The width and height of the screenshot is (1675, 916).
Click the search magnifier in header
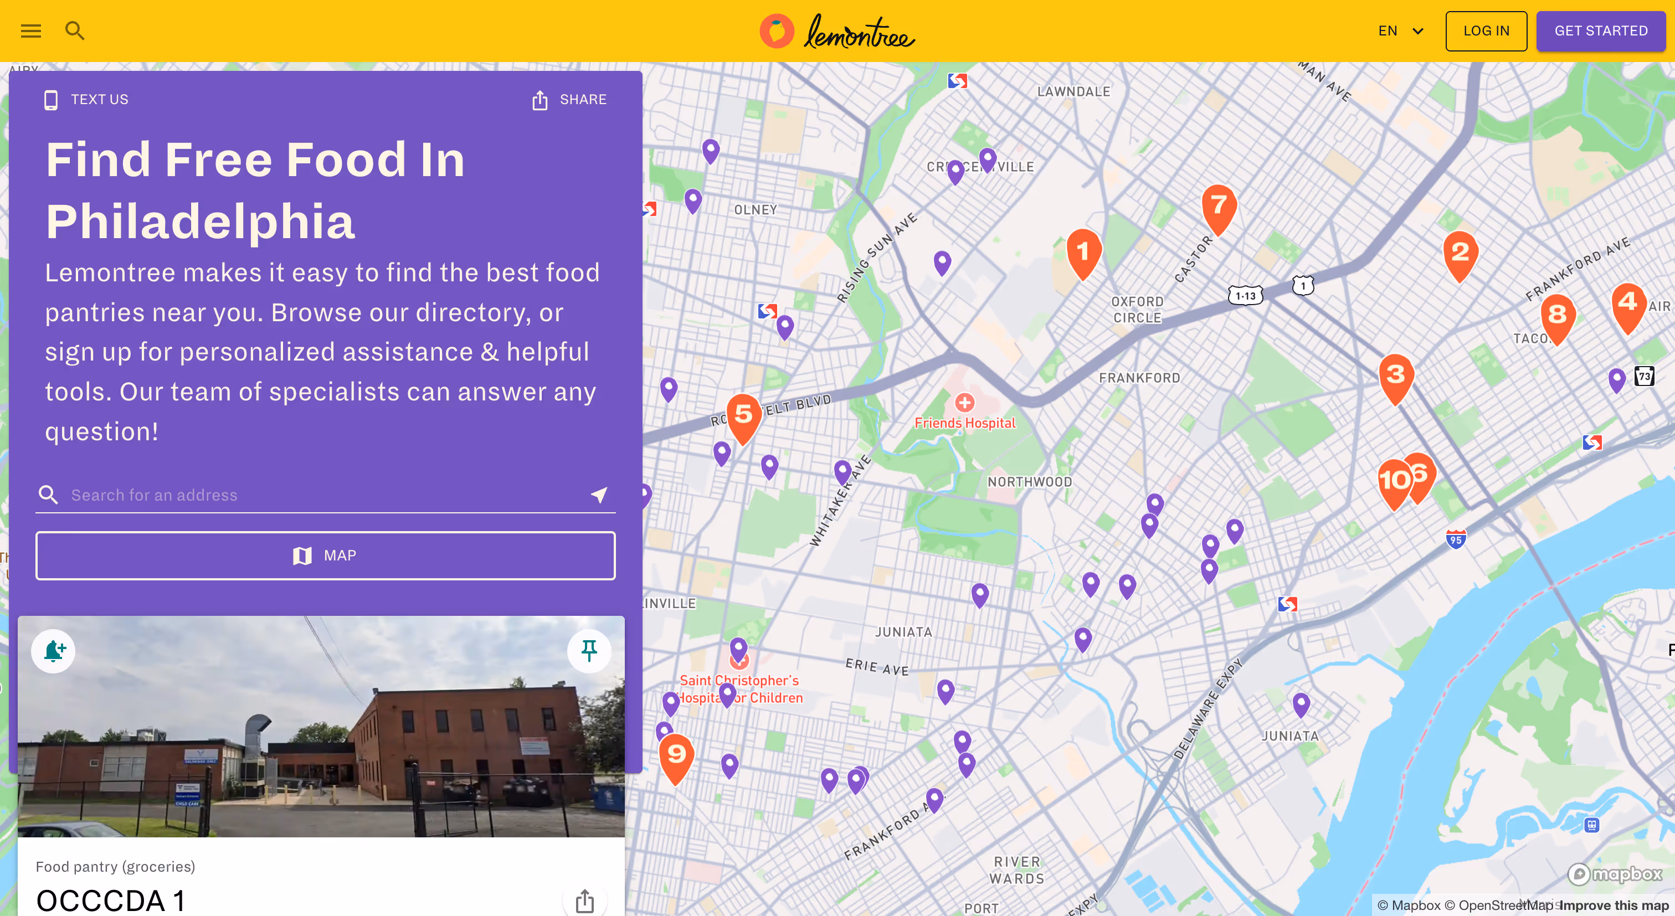(75, 30)
